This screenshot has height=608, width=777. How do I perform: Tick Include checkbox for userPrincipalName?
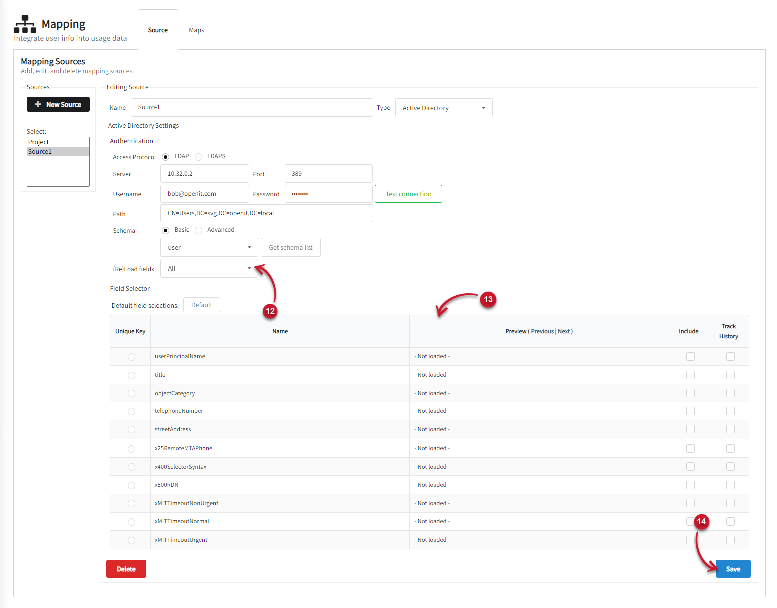tap(690, 356)
